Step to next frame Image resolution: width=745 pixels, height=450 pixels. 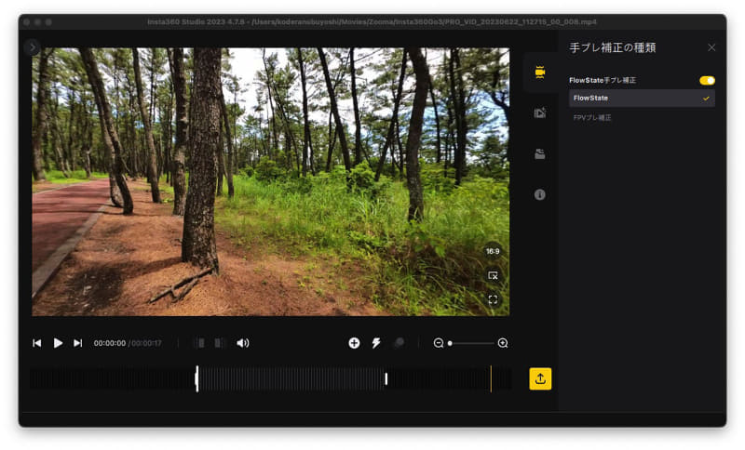coord(78,343)
